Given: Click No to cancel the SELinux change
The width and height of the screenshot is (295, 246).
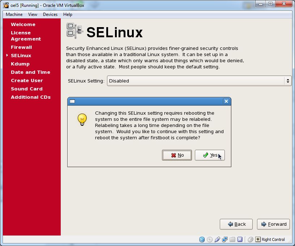Looking at the screenshot, I should pos(177,155).
